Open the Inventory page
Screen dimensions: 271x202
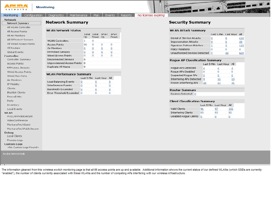click(x=13, y=105)
